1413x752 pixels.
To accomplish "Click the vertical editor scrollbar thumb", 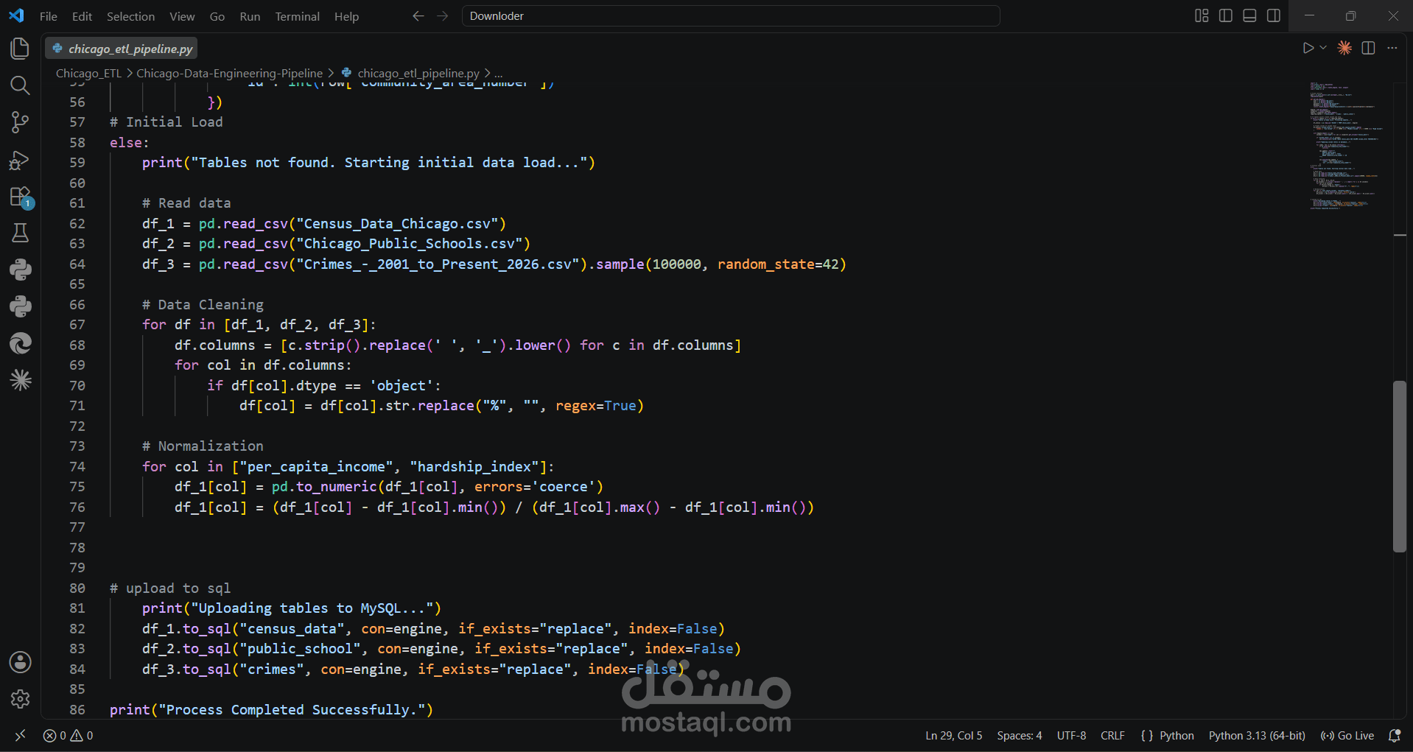I will [x=1400, y=466].
